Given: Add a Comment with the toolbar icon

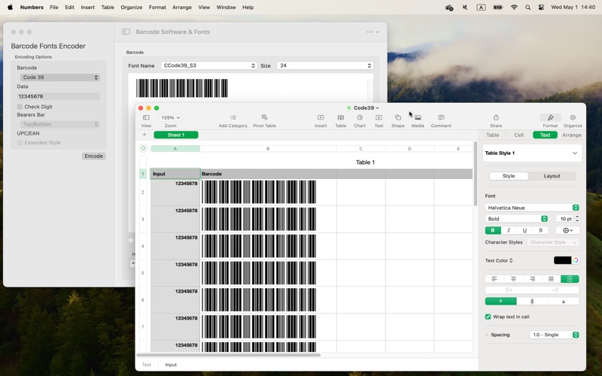Looking at the screenshot, I should 441,117.
